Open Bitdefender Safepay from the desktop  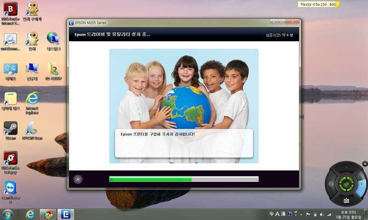[x=10, y=160]
